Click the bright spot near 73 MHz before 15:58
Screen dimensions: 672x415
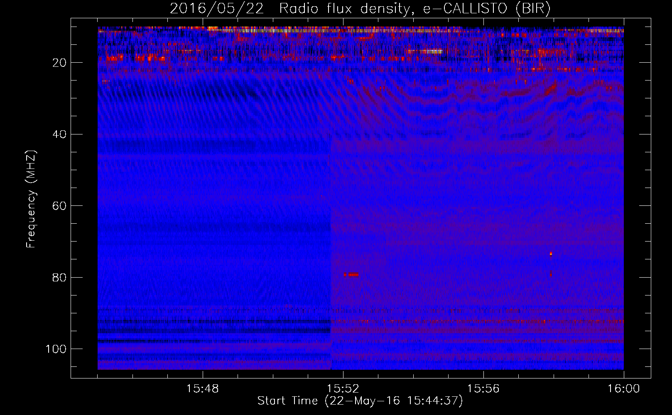pos(551,254)
